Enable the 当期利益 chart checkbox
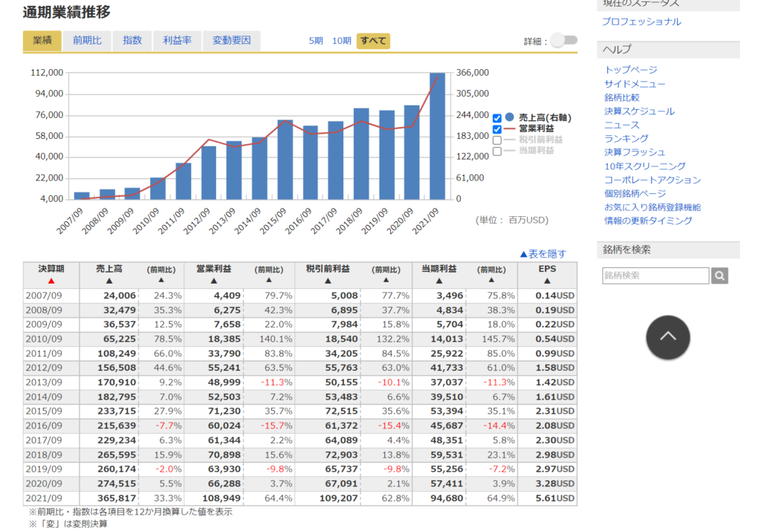This screenshot has width=761, height=531. 497,151
